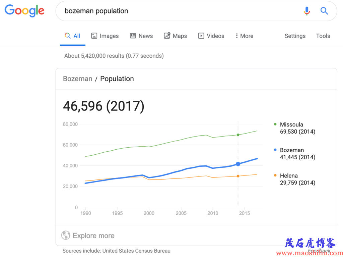This screenshot has height=257, width=343.
Task: Click the blue search magnifier button
Action: (324, 11)
